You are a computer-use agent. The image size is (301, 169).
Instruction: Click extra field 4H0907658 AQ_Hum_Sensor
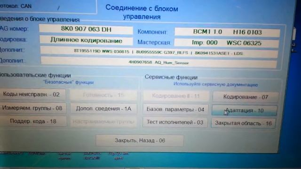click(x=158, y=62)
